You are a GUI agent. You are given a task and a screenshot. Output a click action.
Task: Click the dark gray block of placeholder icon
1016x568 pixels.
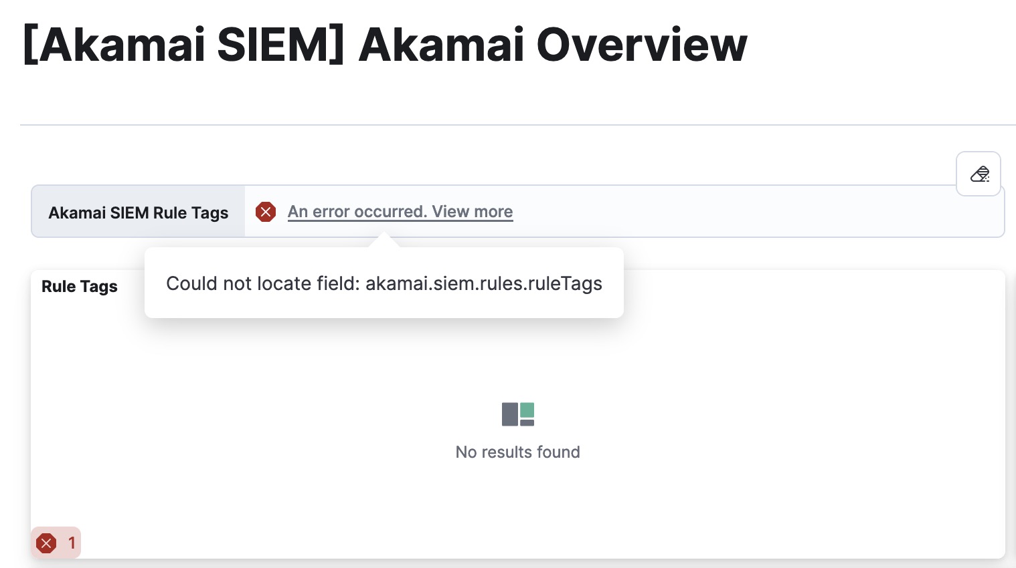[510, 414]
